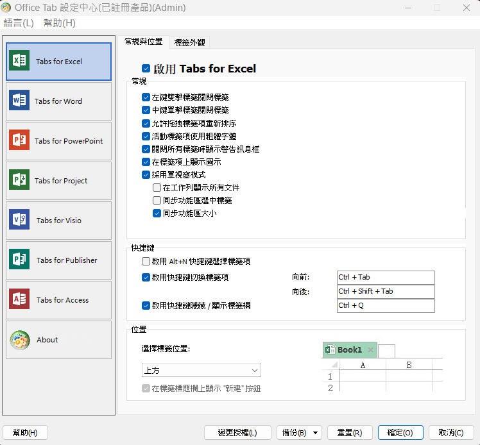Click the new tab button beside Book1

(x=387, y=351)
